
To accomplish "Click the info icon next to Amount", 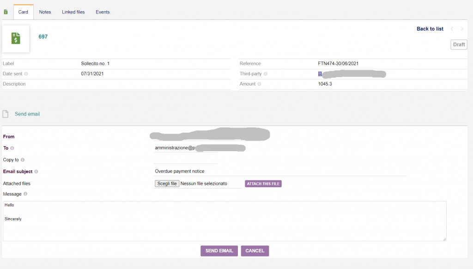I will pos(259,84).
